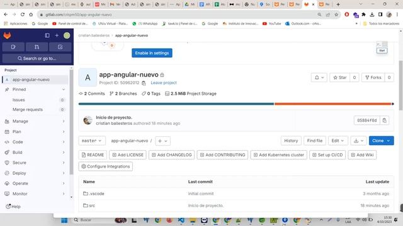Expand the Secure menu
403x226 pixels.
click(35, 163)
